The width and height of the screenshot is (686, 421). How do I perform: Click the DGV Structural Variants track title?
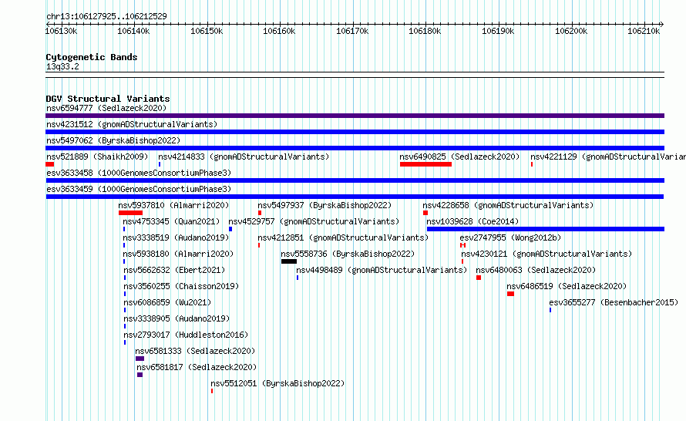(108, 99)
